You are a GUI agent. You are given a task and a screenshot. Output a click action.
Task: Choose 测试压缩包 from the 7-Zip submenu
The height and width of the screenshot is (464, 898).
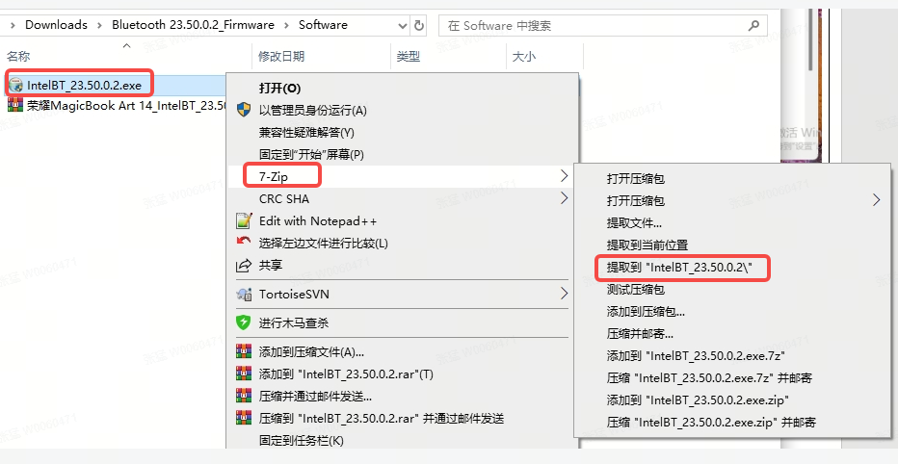635,289
